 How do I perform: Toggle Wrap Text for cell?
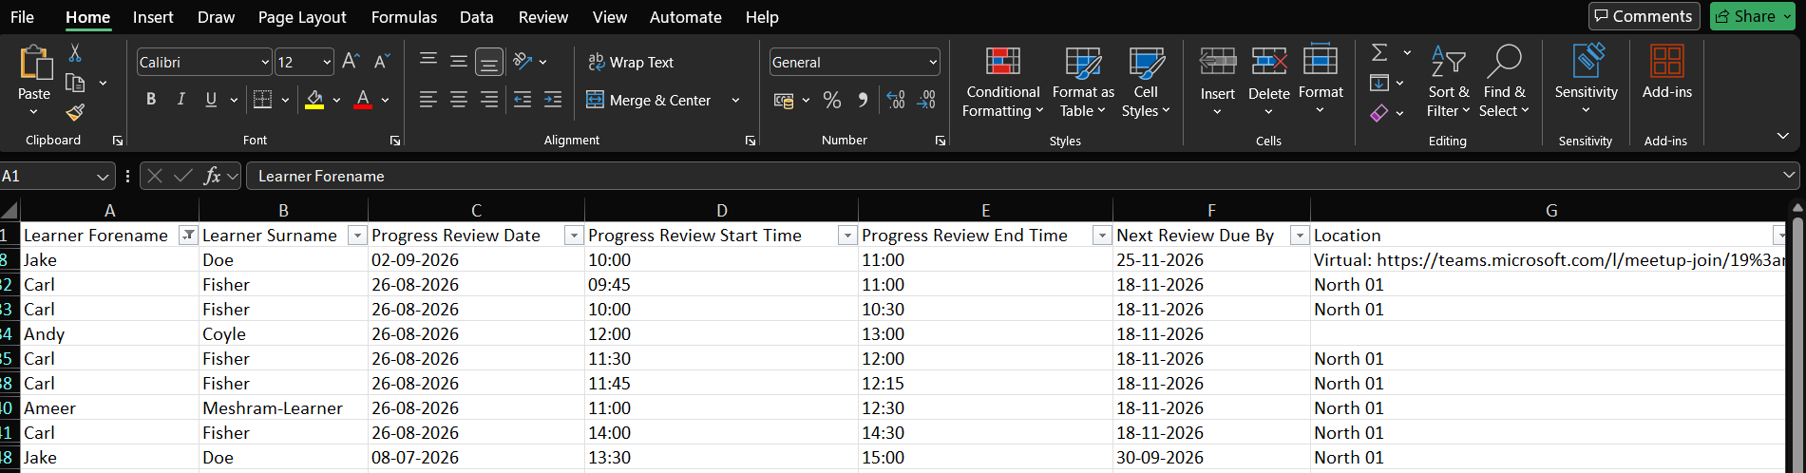click(631, 62)
